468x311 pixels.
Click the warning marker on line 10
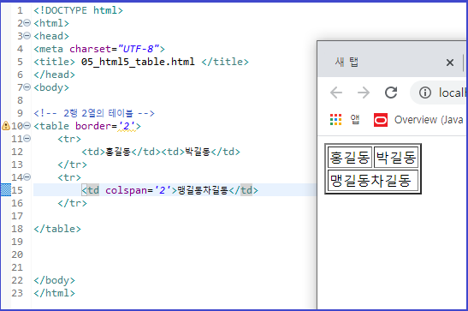[6, 126]
